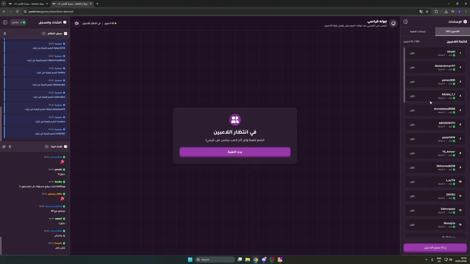Click the connected status badge with Kick logo

click(18, 22)
